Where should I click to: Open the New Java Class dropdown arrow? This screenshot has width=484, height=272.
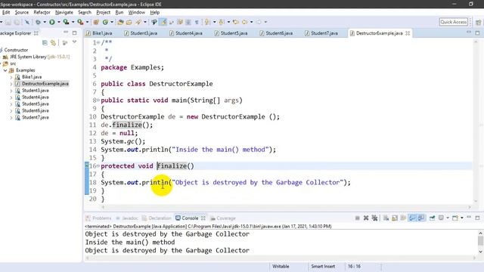pyautogui.click(x=112, y=22)
